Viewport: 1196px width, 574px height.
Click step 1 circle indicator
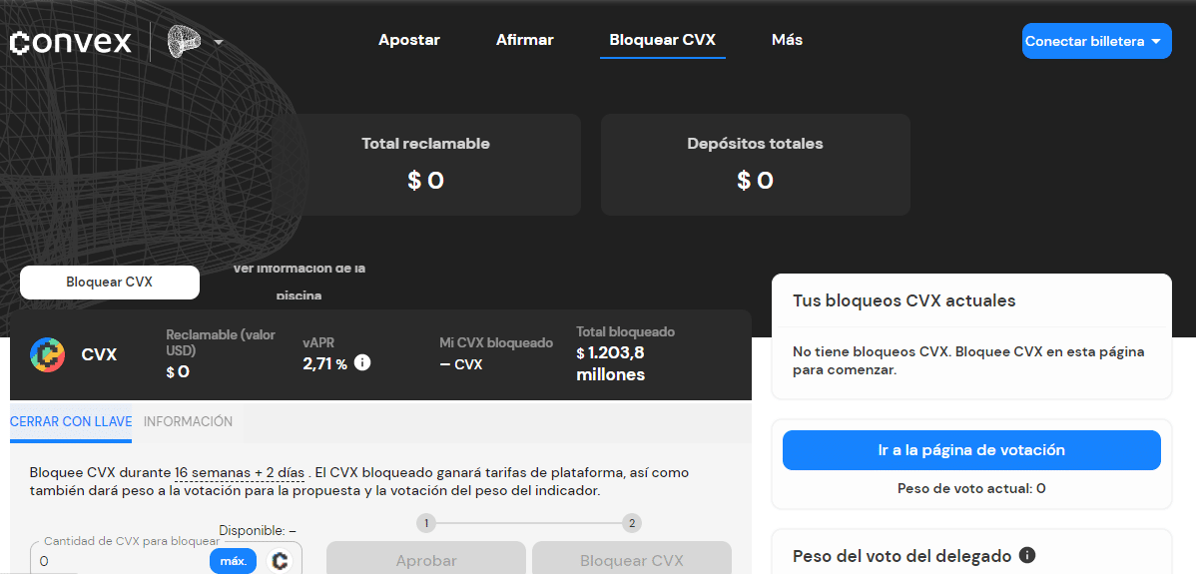point(425,523)
